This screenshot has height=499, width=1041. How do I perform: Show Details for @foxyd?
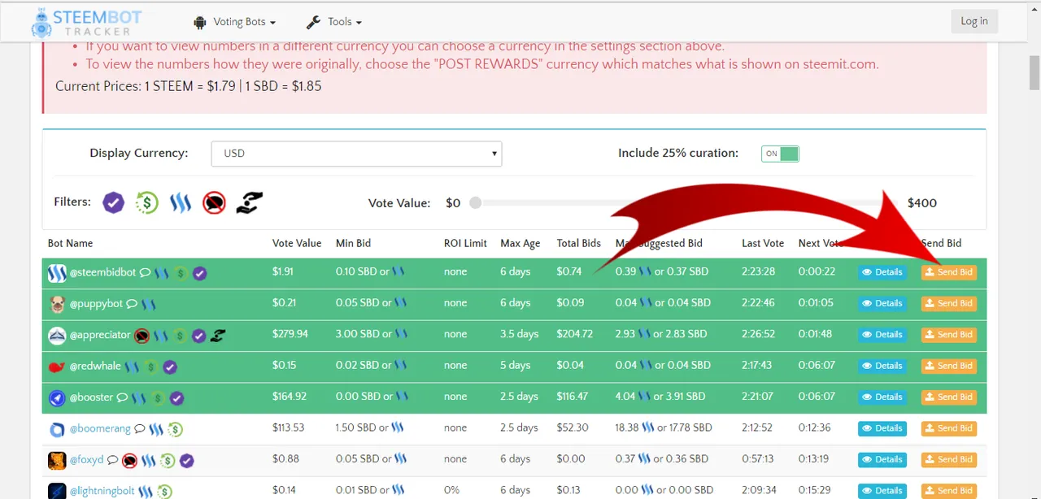[882, 459]
